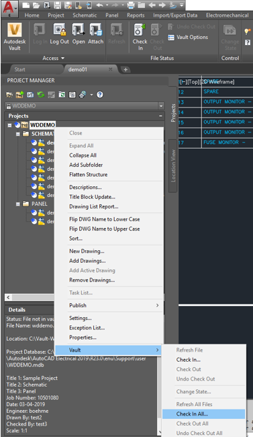Collapse the Projects section with minus
Image resolution: width=253 pixels, height=437 pixels.
point(160,116)
